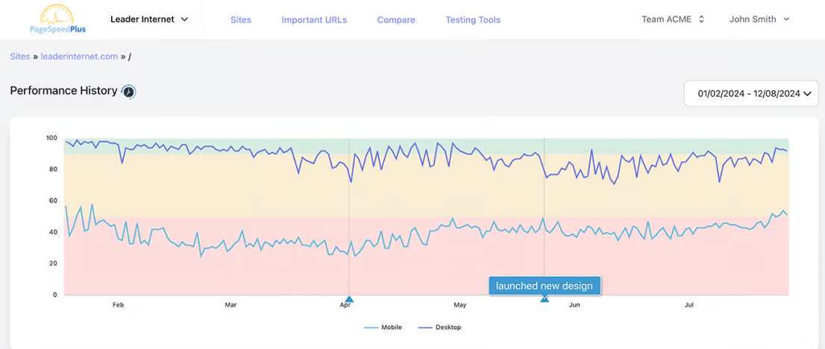
Task: Expand the Team ACME team switcher
Action: (x=673, y=19)
